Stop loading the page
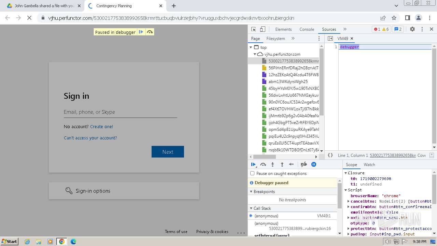The image size is (437, 246). tap(29, 18)
